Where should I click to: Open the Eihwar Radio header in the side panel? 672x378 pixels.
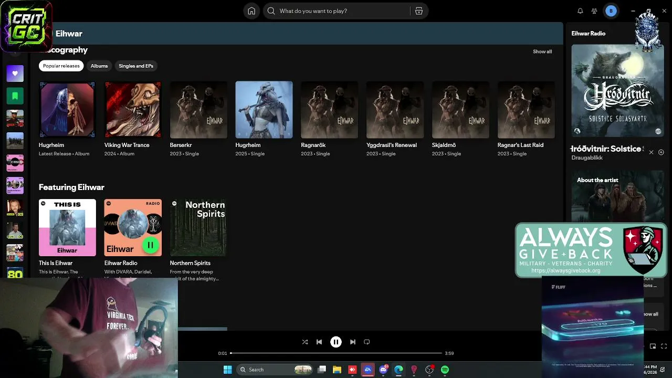[x=589, y=34]
